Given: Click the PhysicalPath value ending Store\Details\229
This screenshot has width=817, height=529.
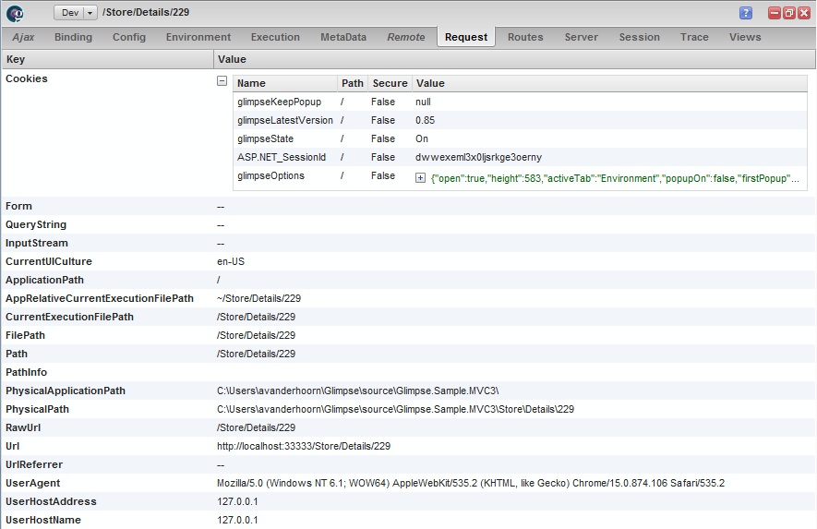Looking at the screenshot, I should pos(395,409).
